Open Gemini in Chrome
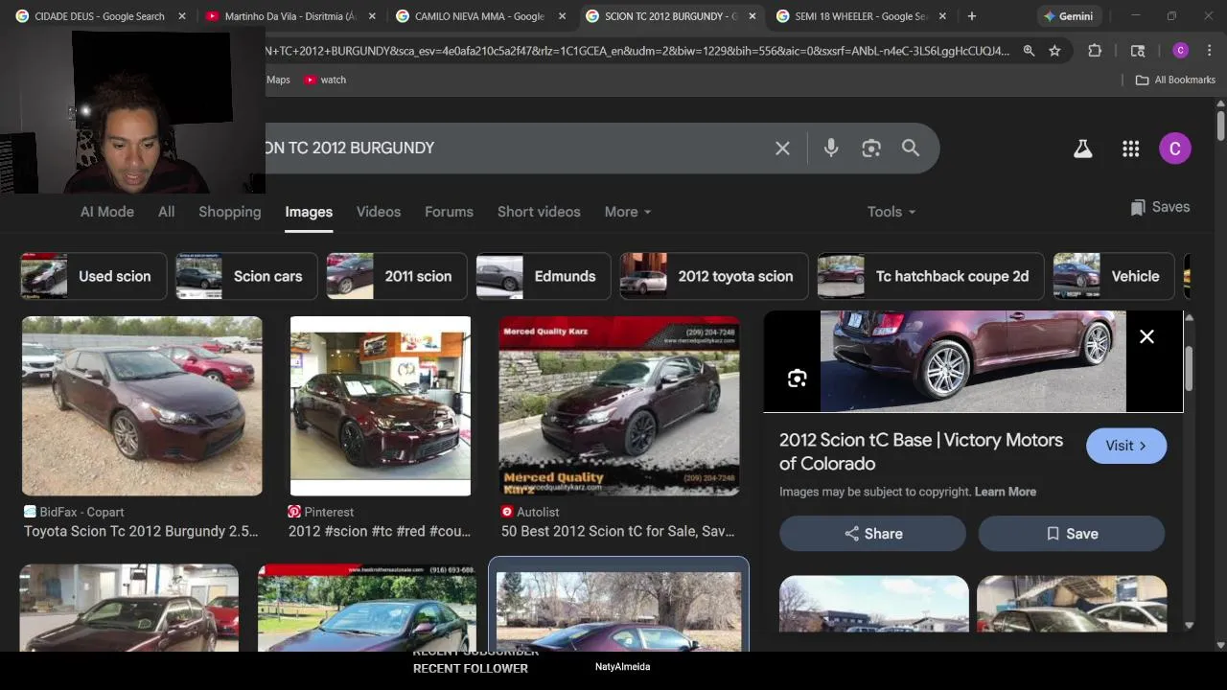Screen dimensions: 1227x690 tap(1069, 16)
